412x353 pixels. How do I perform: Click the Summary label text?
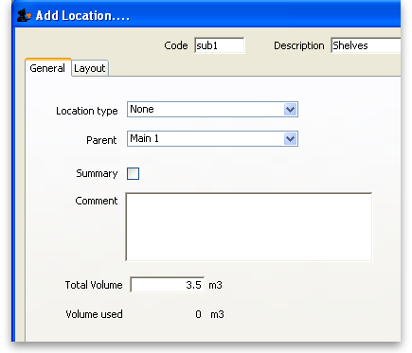tap(97, 173)
